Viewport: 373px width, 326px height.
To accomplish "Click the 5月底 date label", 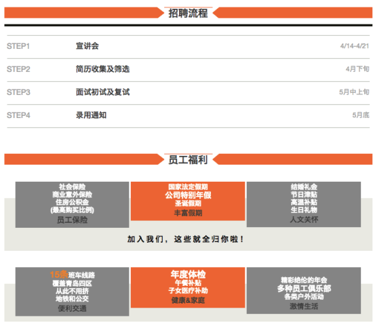I will (361, 115).
